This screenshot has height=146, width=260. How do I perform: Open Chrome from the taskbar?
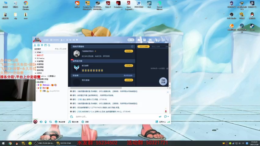[x=10, y=143]
